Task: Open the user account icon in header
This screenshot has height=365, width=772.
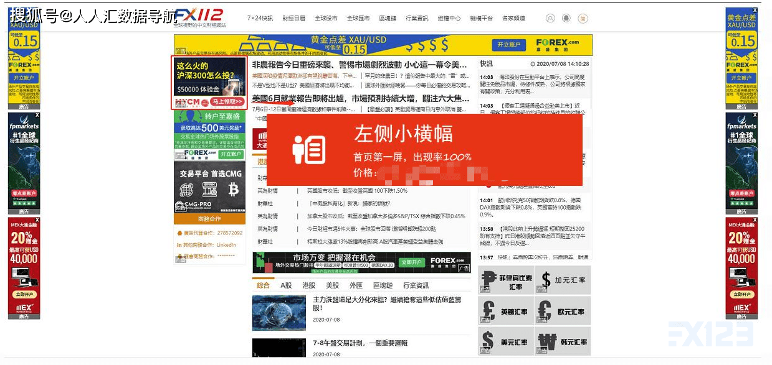Action: click(x=550, y=19)
